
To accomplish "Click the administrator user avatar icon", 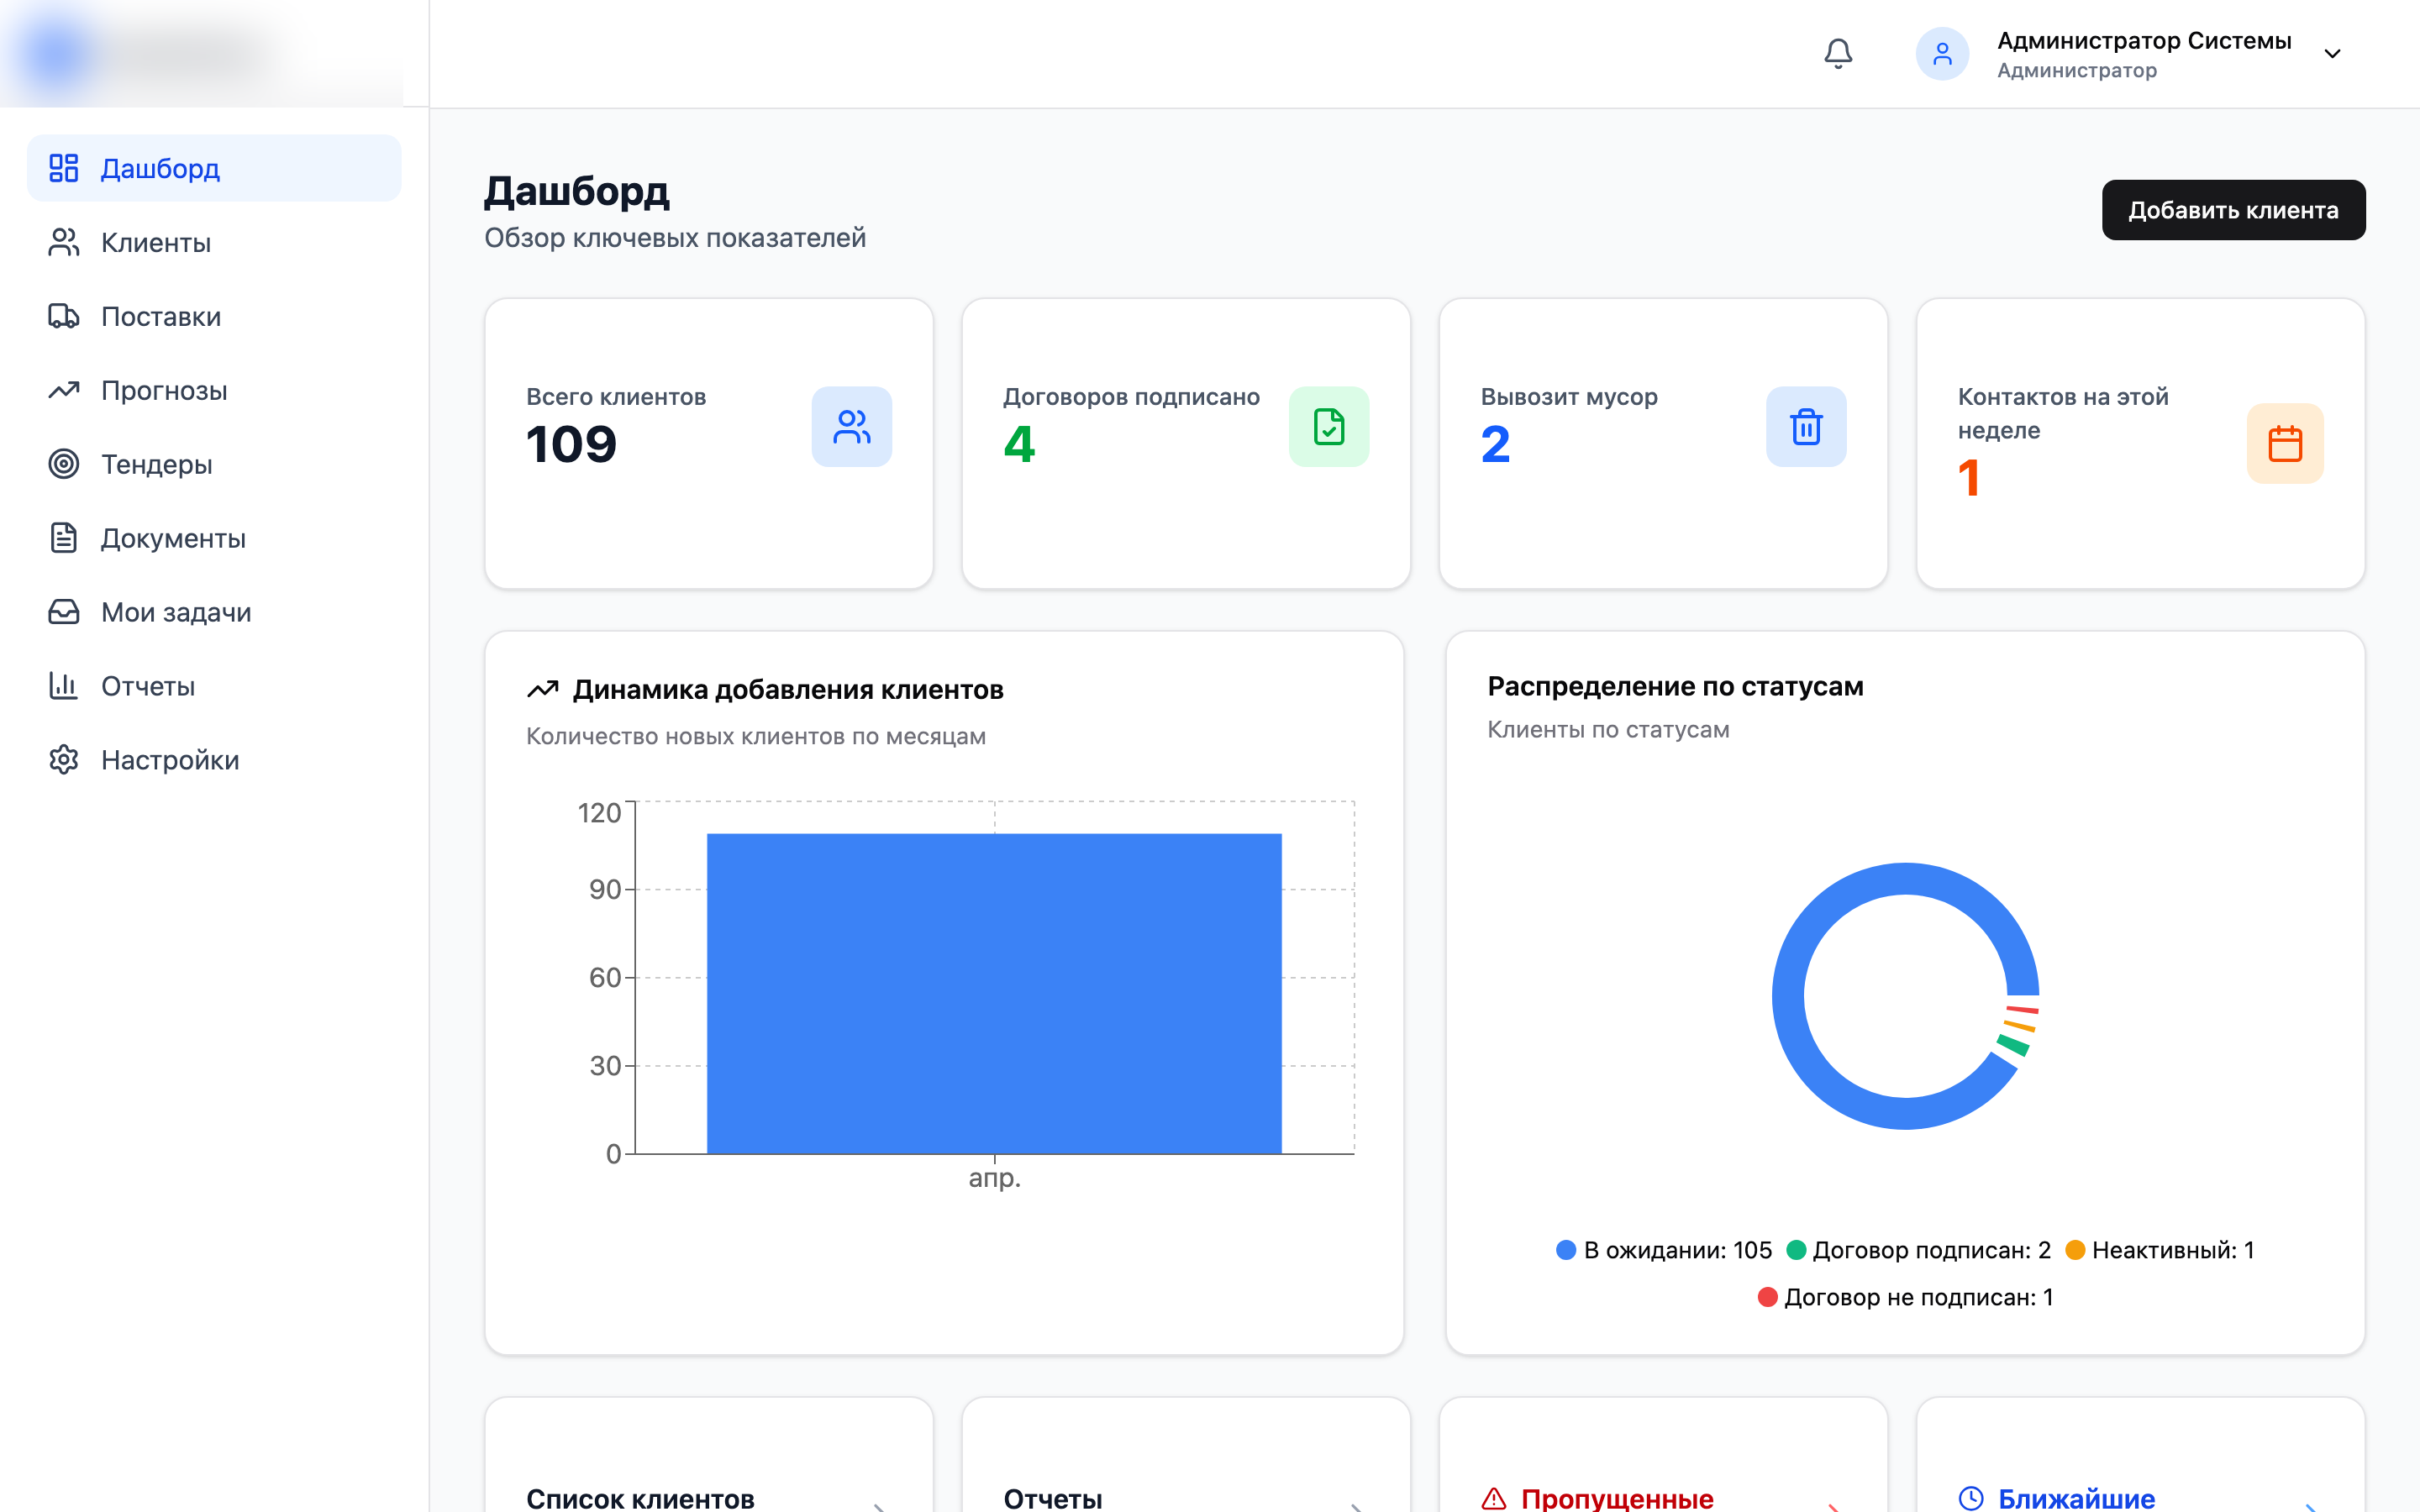I will (1942, 53).
